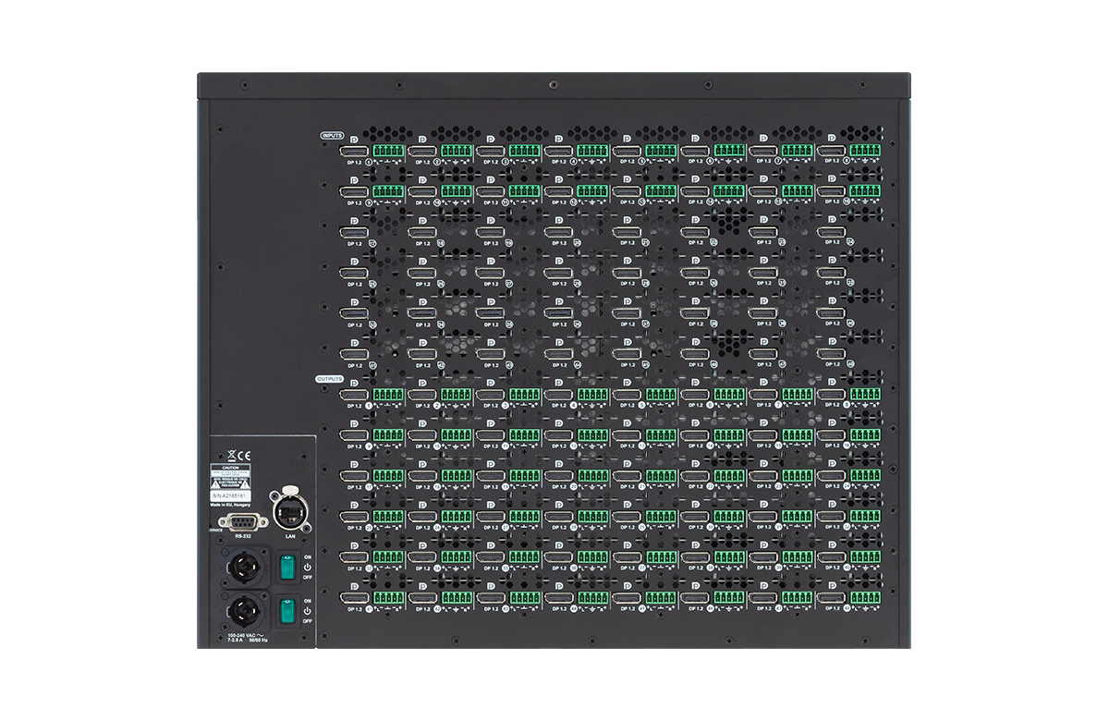Select DisplayPort input 1 connector

[354, 152]
